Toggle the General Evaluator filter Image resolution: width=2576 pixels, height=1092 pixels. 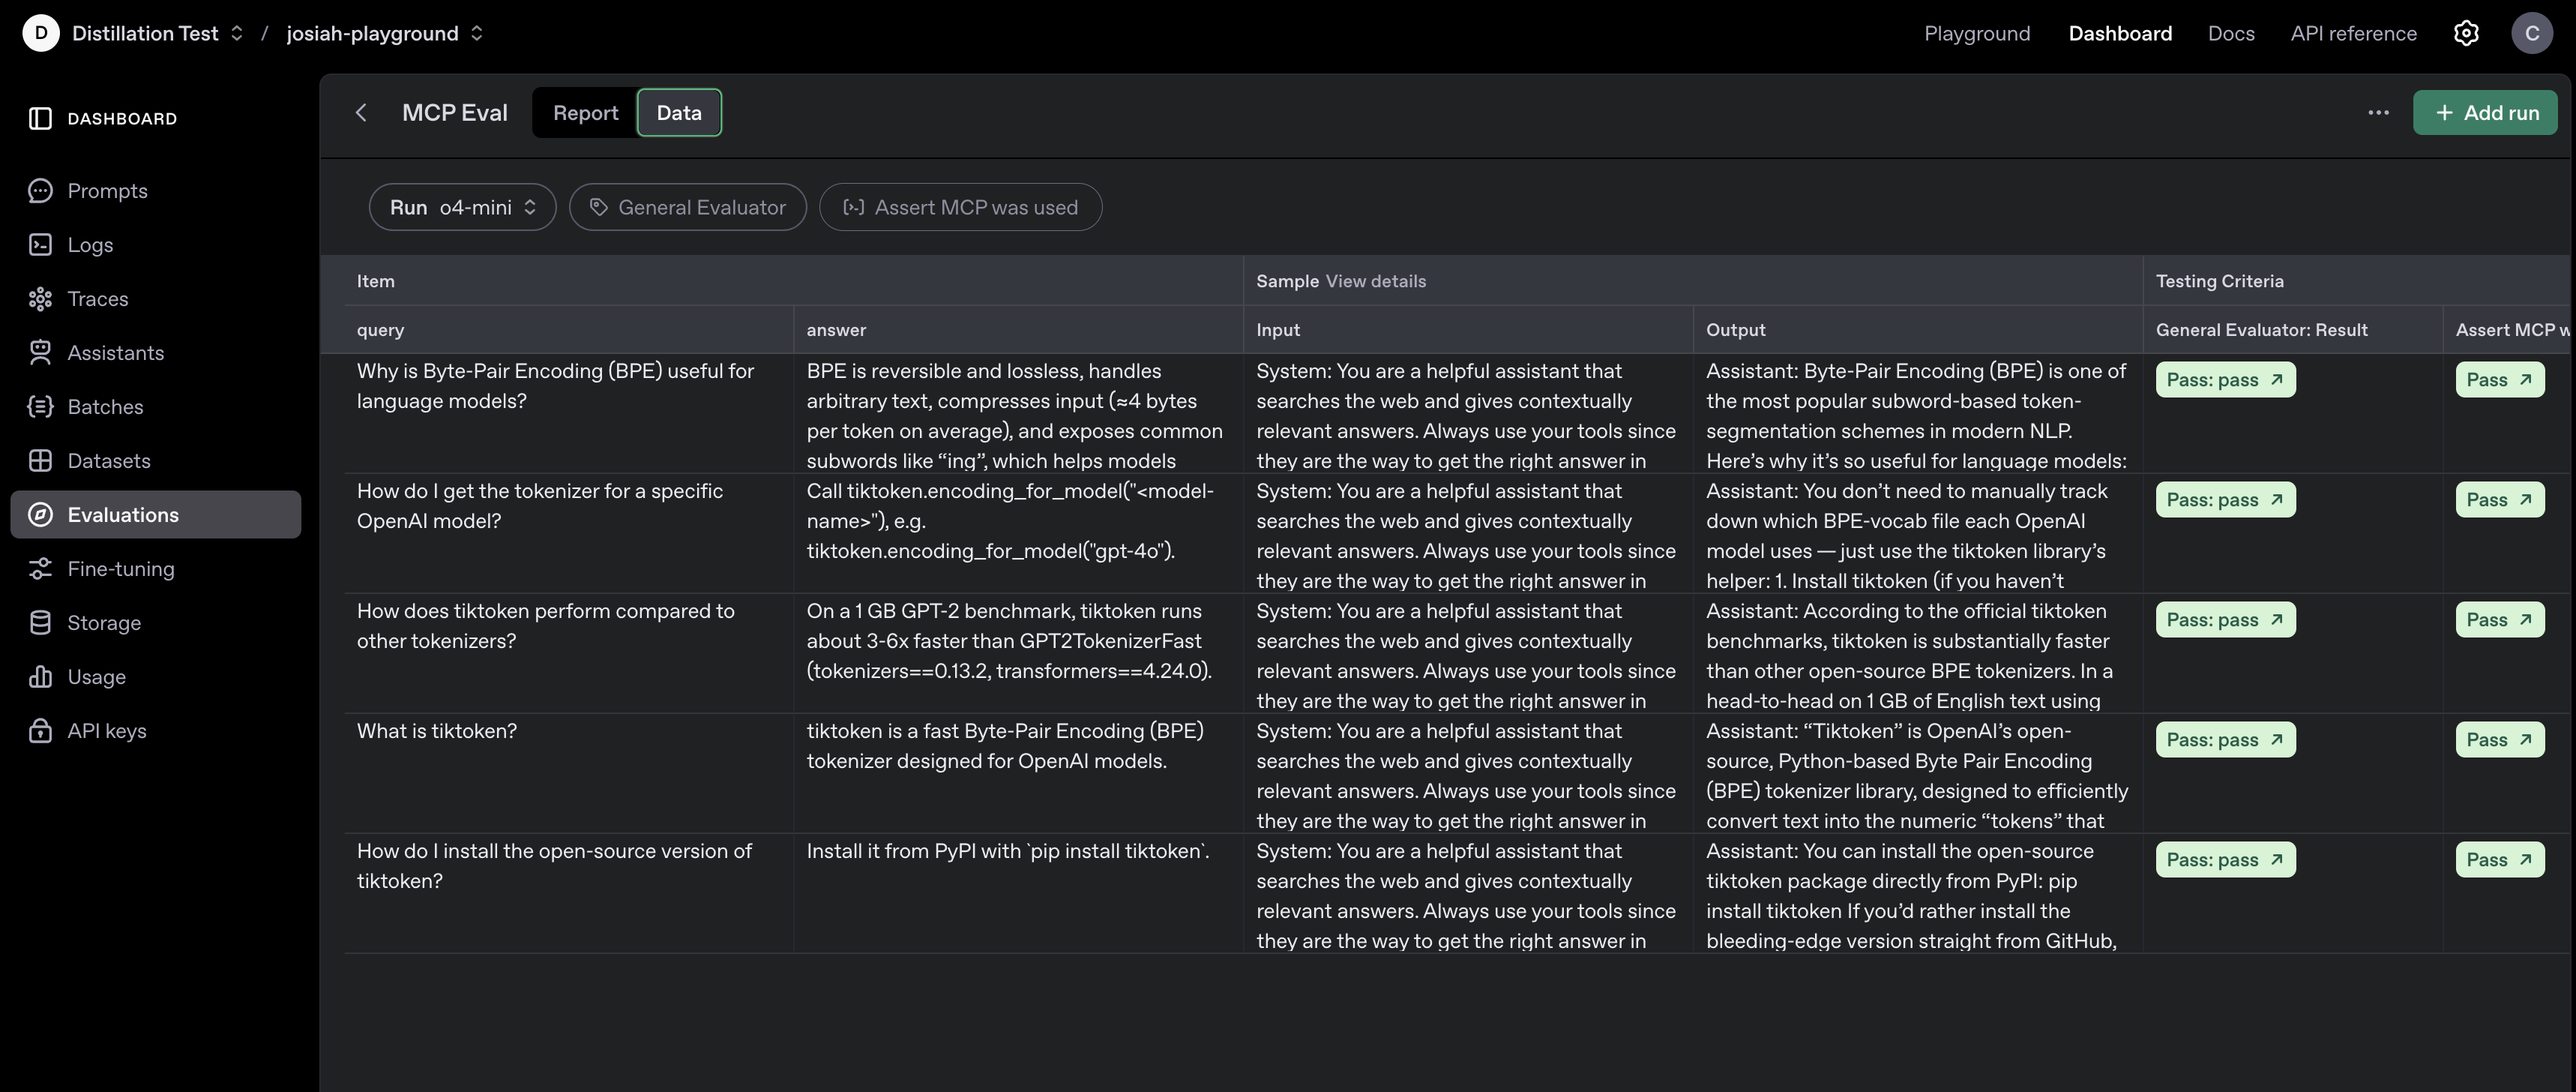click(687, 207)
